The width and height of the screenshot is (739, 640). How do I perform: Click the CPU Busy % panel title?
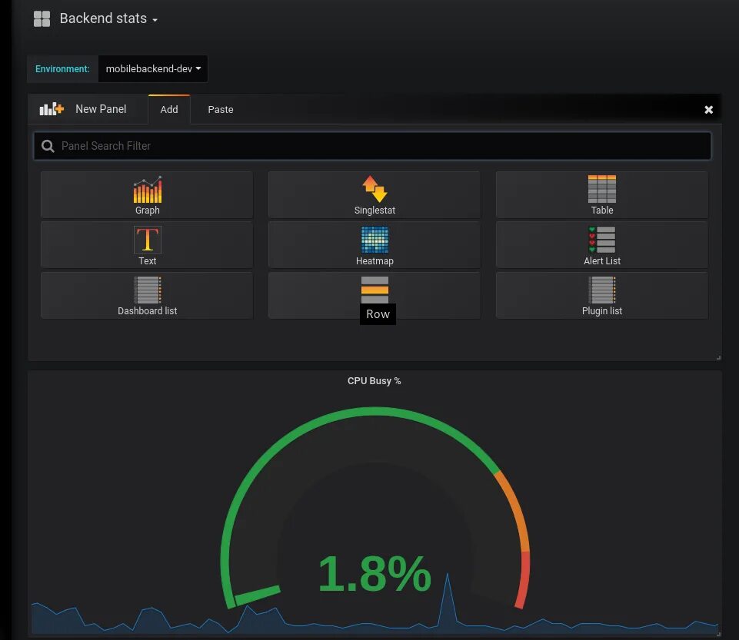[x=374, y=381]
